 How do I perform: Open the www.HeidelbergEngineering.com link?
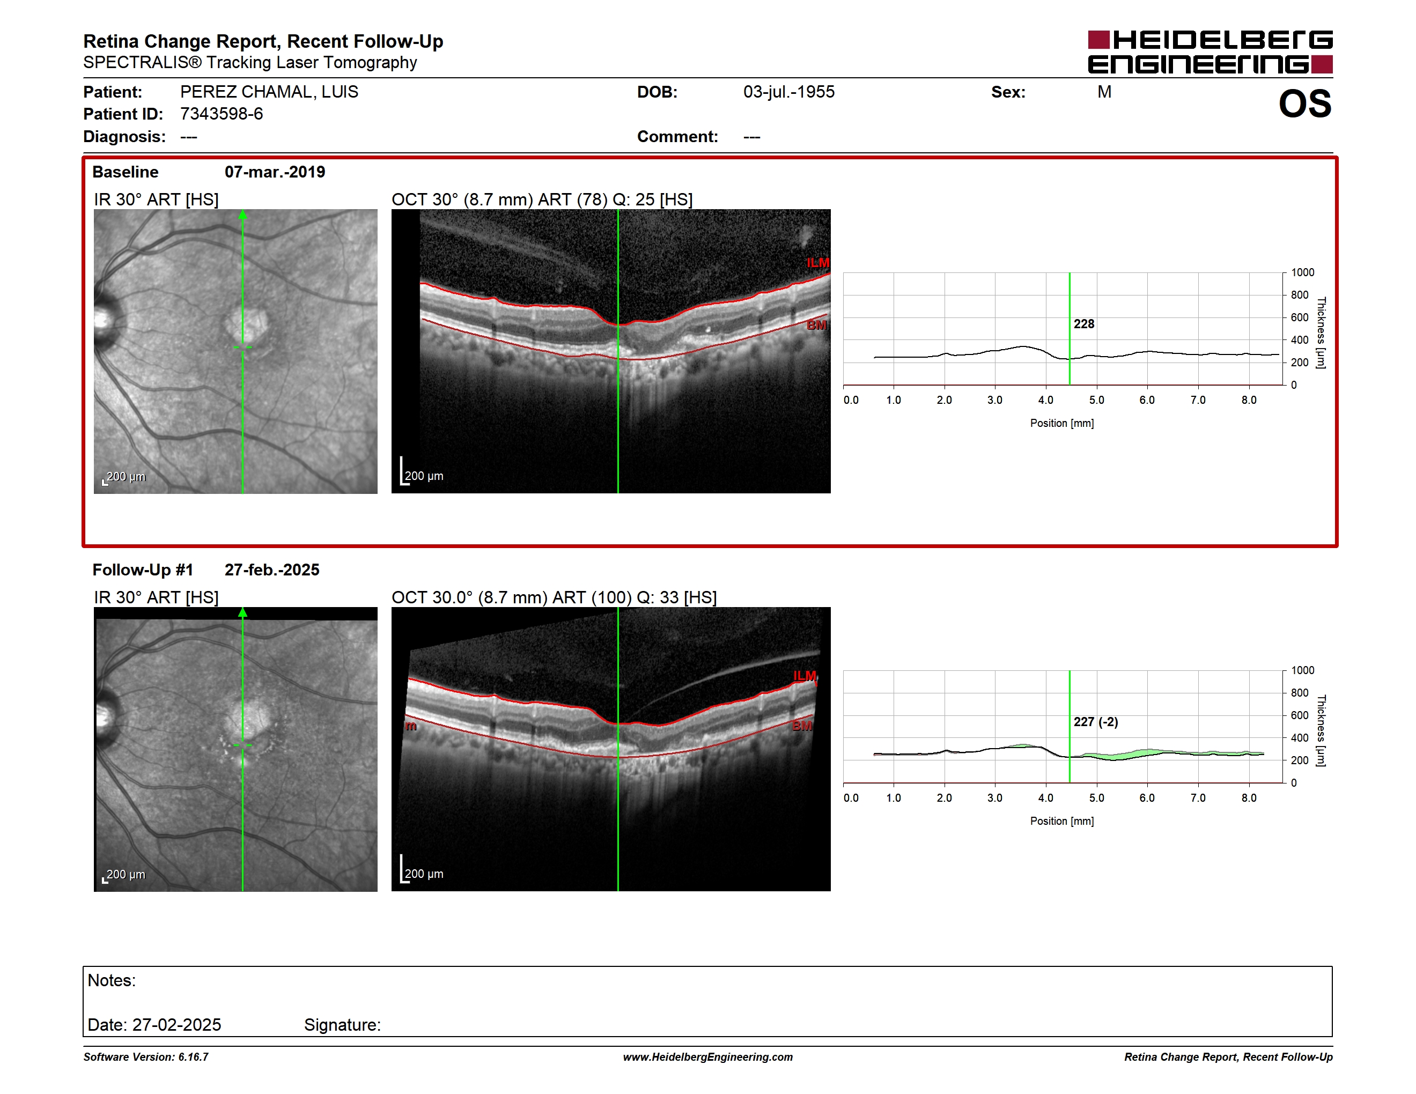708,1057
